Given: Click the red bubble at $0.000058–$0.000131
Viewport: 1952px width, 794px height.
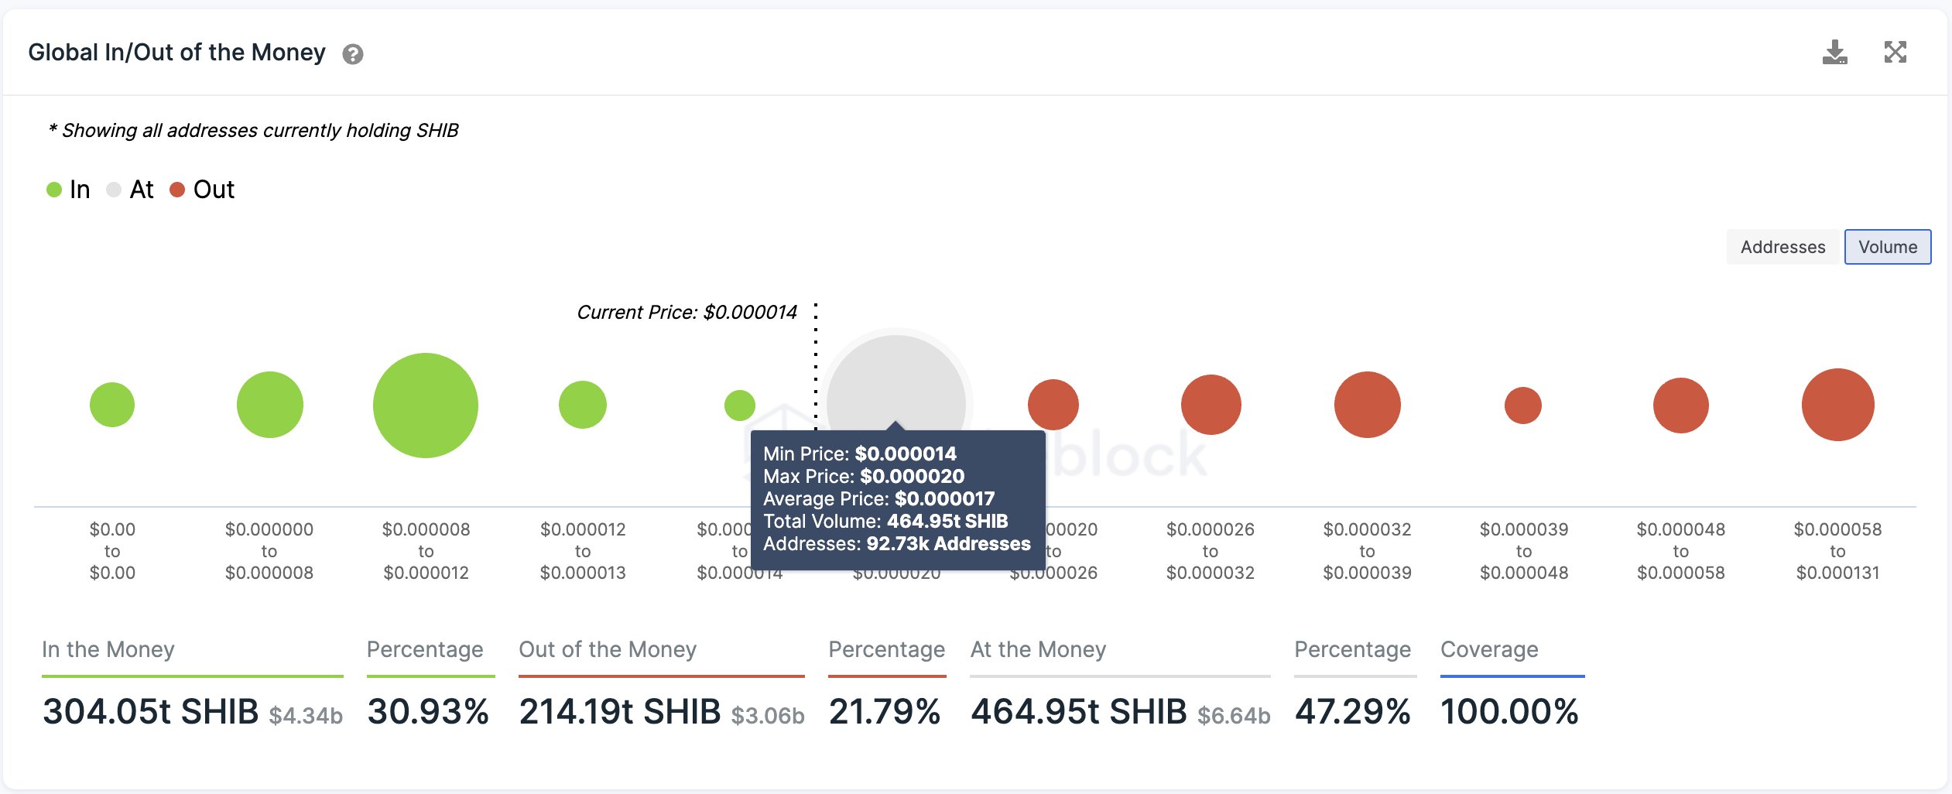Looking at the screenshot, I should pyautogui.click(x=1837, y=405).
